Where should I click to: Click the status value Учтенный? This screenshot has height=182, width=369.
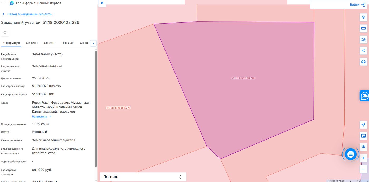40,132
